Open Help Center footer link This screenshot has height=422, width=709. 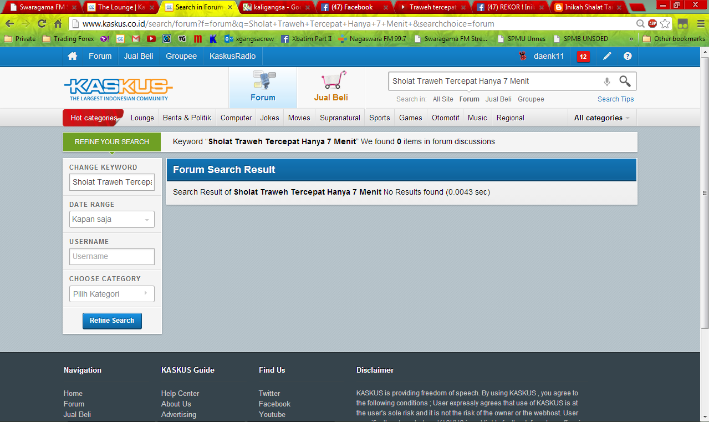coord(180,393)
